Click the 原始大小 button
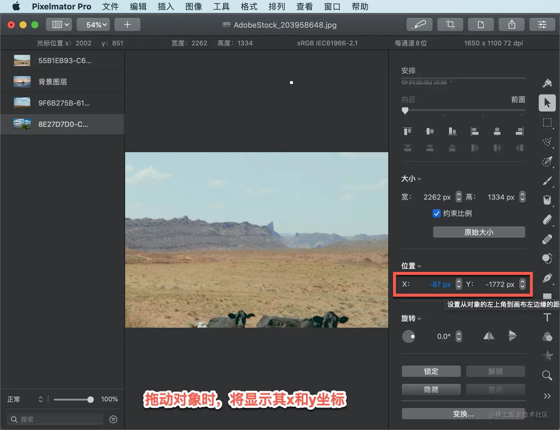Image resolution: width=560 pixels, height=430 pixels. (x=479, y=232)
